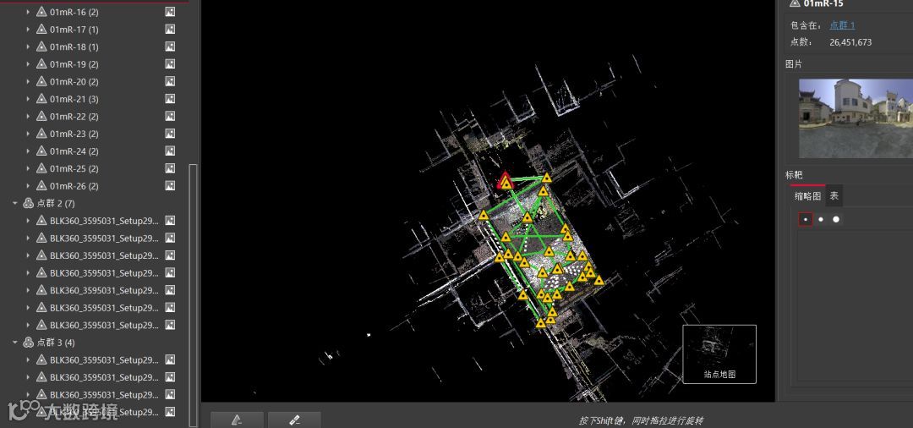The width and height of the screenshot is (913, 428).
Task: Select the 01mR-26 (2) row label
Action: [74, 186]
